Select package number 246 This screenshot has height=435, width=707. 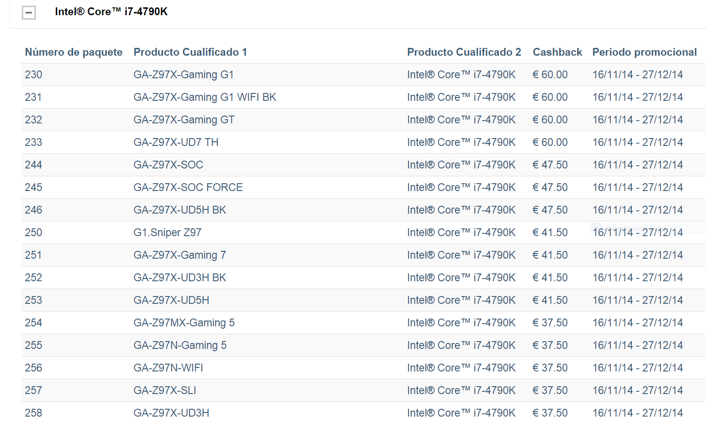coord(34,210)
